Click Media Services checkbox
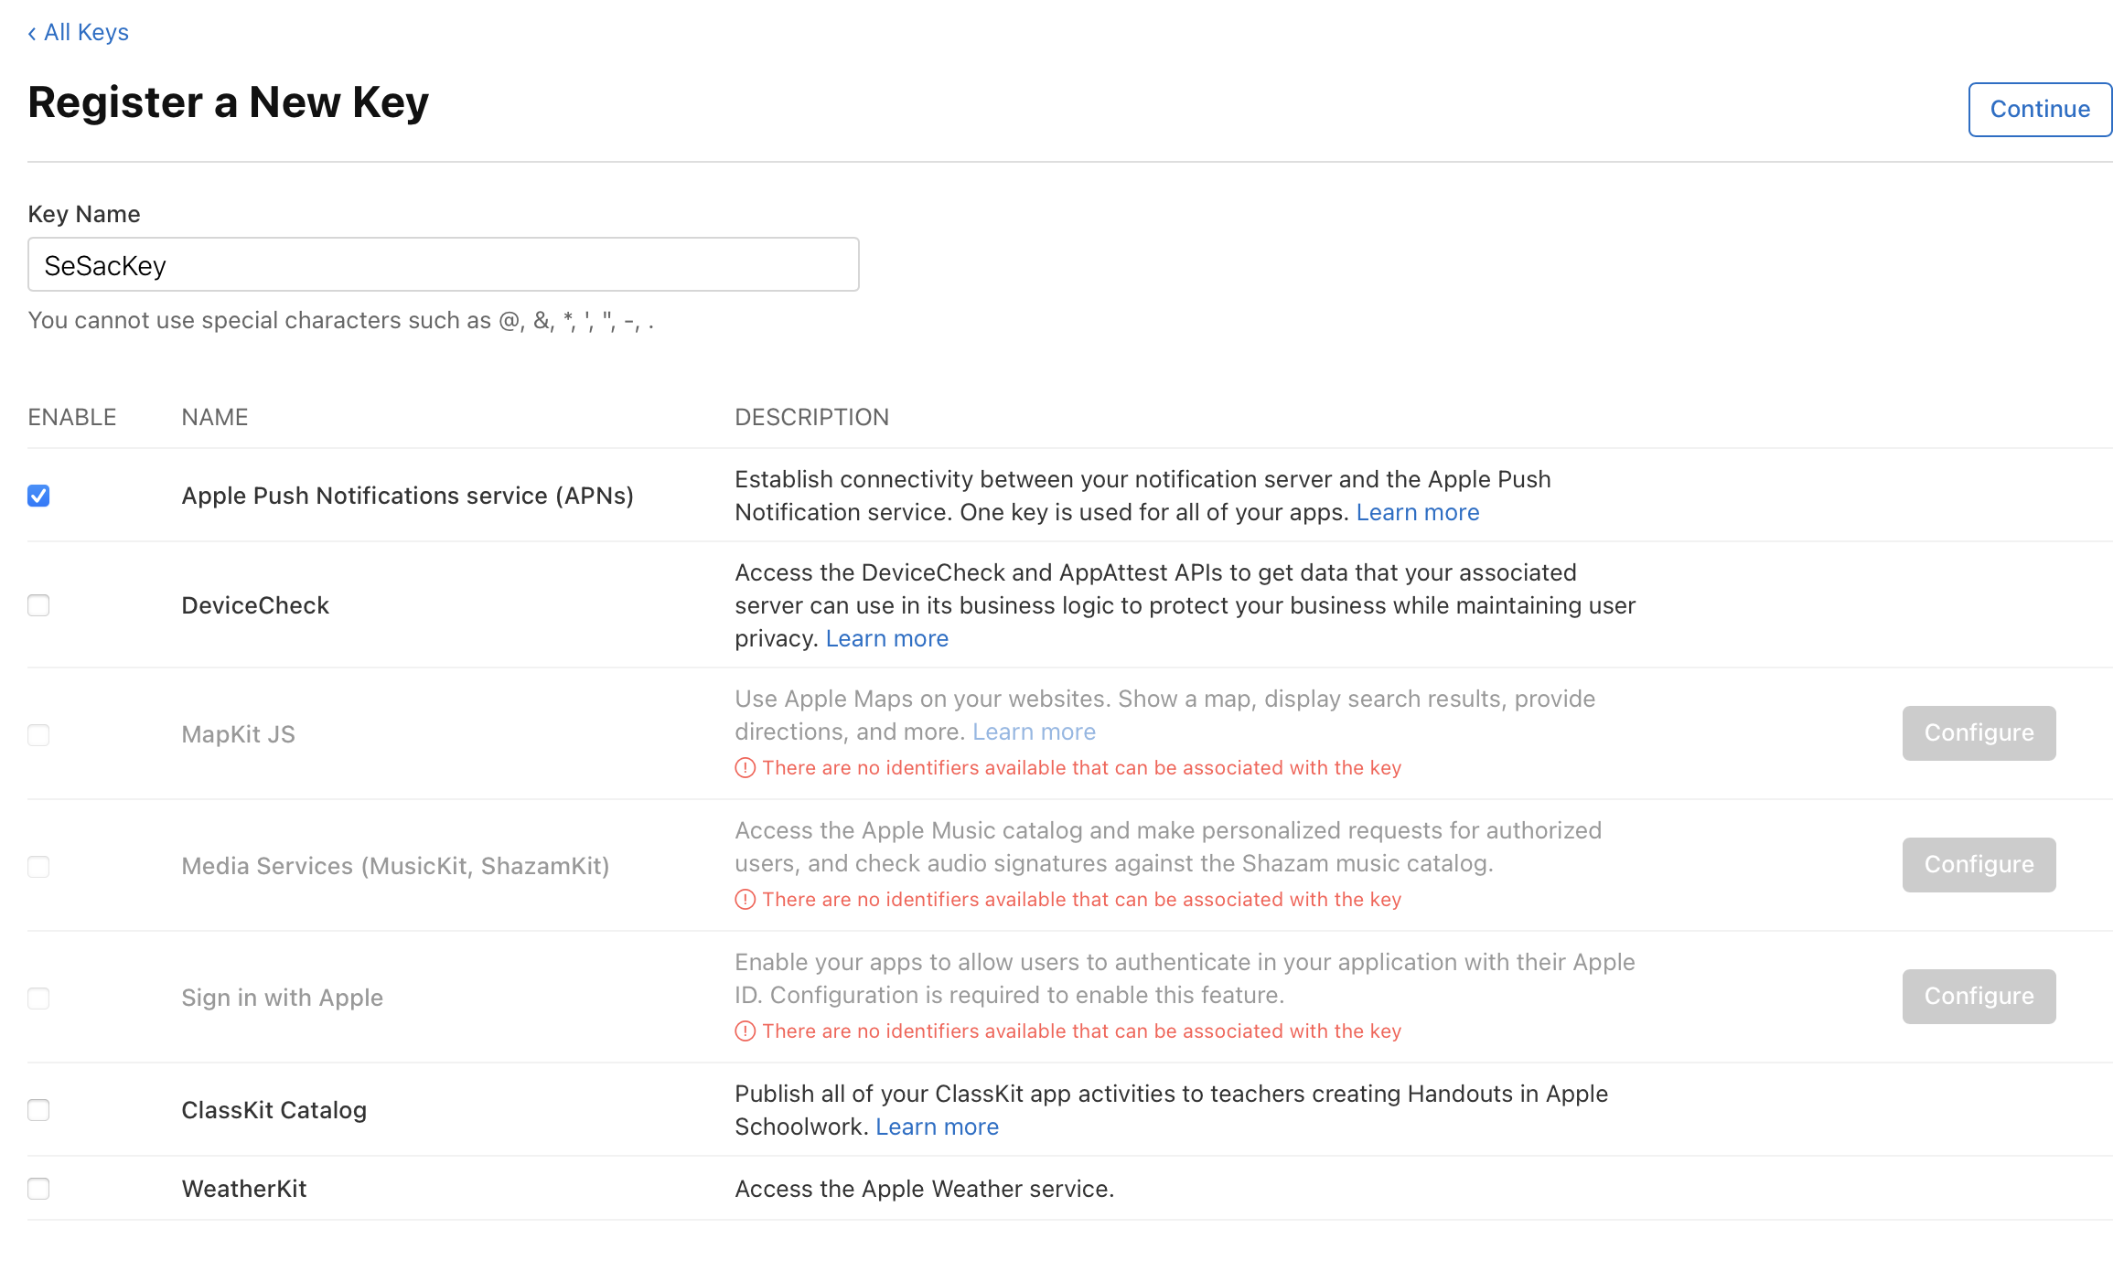Screen dimensions: 2124x1271 38,866
